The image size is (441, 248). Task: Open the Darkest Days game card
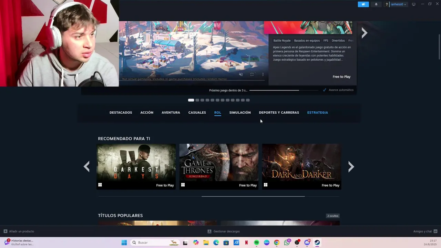tap(136, 166)
